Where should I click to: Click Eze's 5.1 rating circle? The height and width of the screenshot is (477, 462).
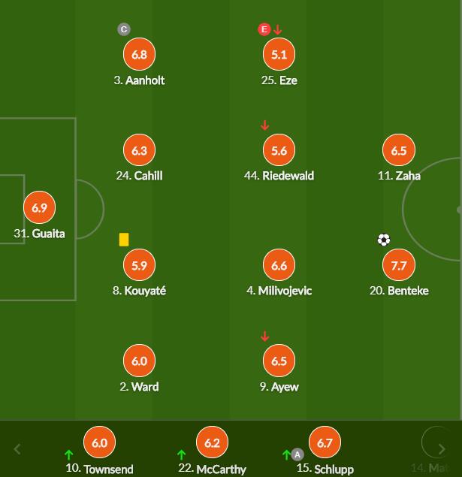(279, 54)
